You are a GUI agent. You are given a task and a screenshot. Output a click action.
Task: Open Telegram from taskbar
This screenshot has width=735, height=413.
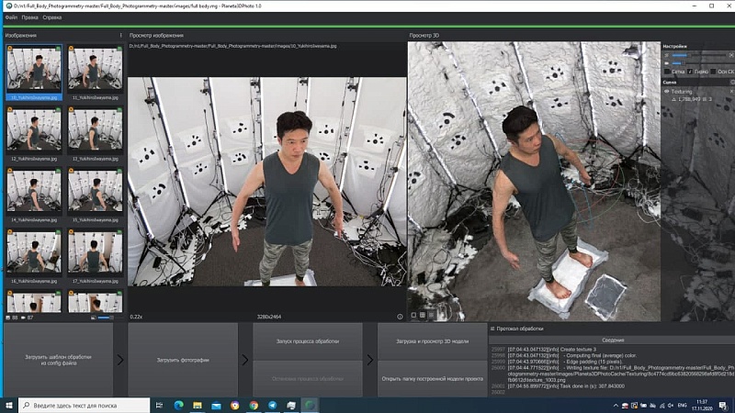click(272, 405)
